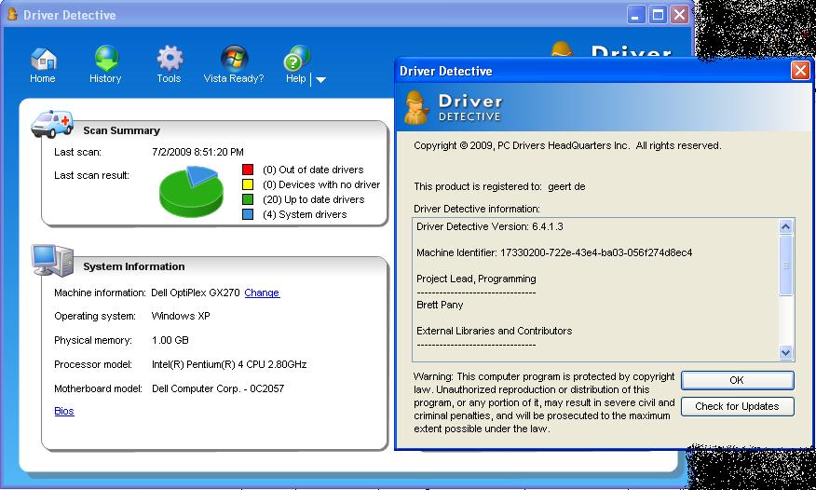Open the Tools gear icon
This screenshot has width=816, height=490.
170,59
